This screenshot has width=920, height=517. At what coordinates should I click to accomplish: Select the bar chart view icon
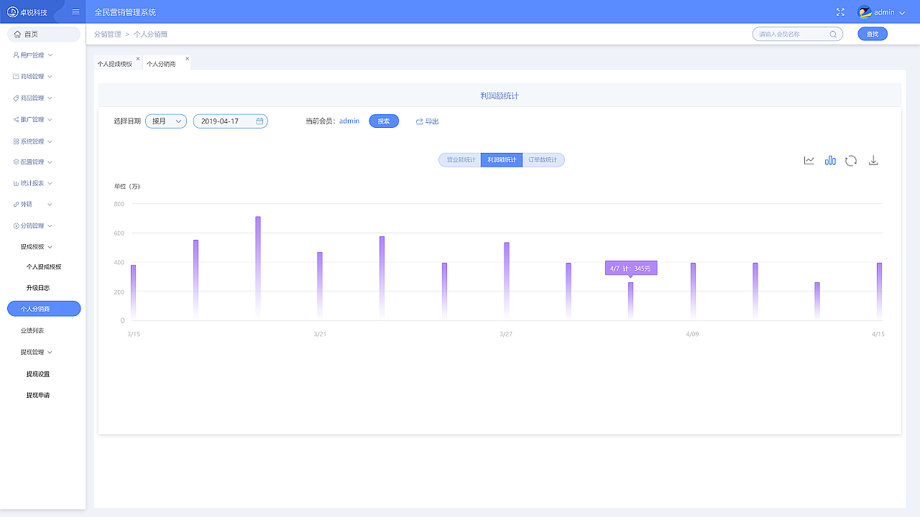click(x=830, y=161)
